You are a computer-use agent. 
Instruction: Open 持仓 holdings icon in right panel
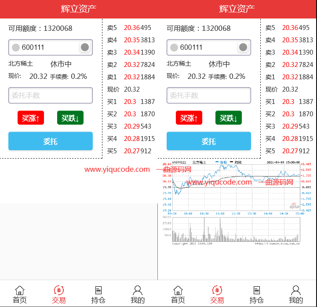257,291
